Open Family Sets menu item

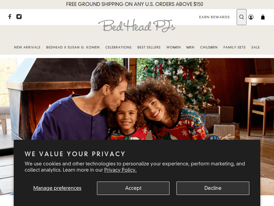tap(234, 47)
